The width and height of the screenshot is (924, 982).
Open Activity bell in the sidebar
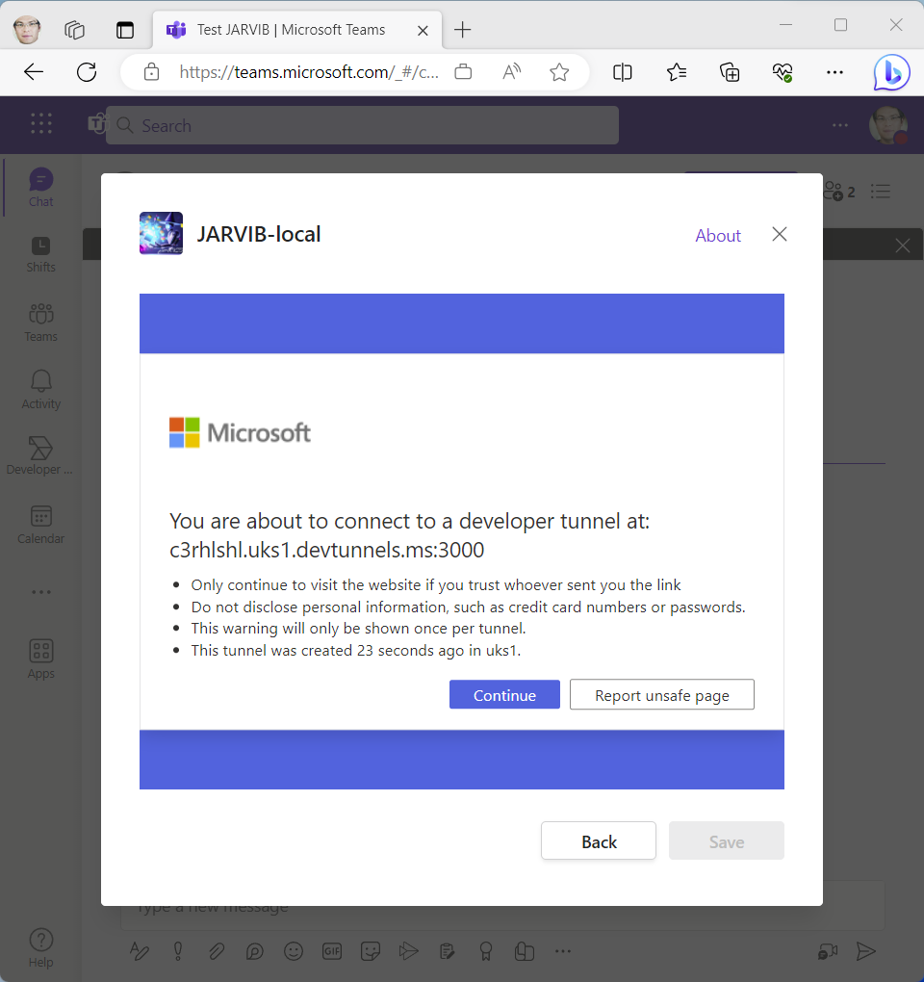[40, 390]
